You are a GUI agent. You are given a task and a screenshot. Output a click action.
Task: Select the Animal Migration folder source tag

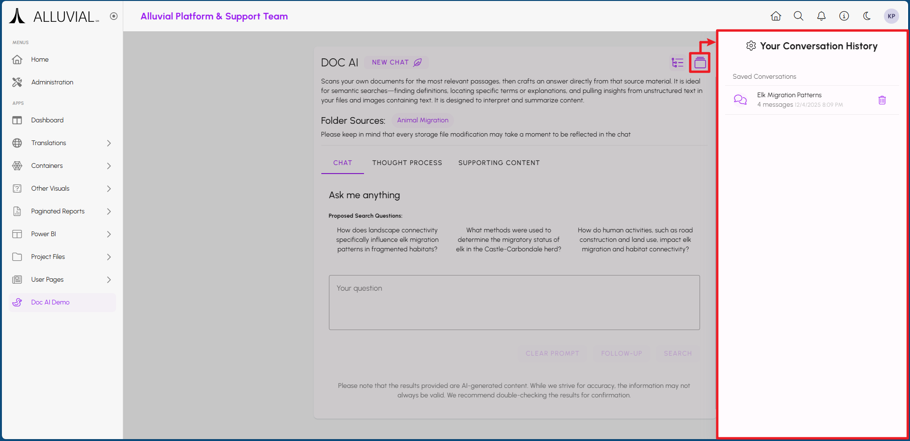(422, 120)
